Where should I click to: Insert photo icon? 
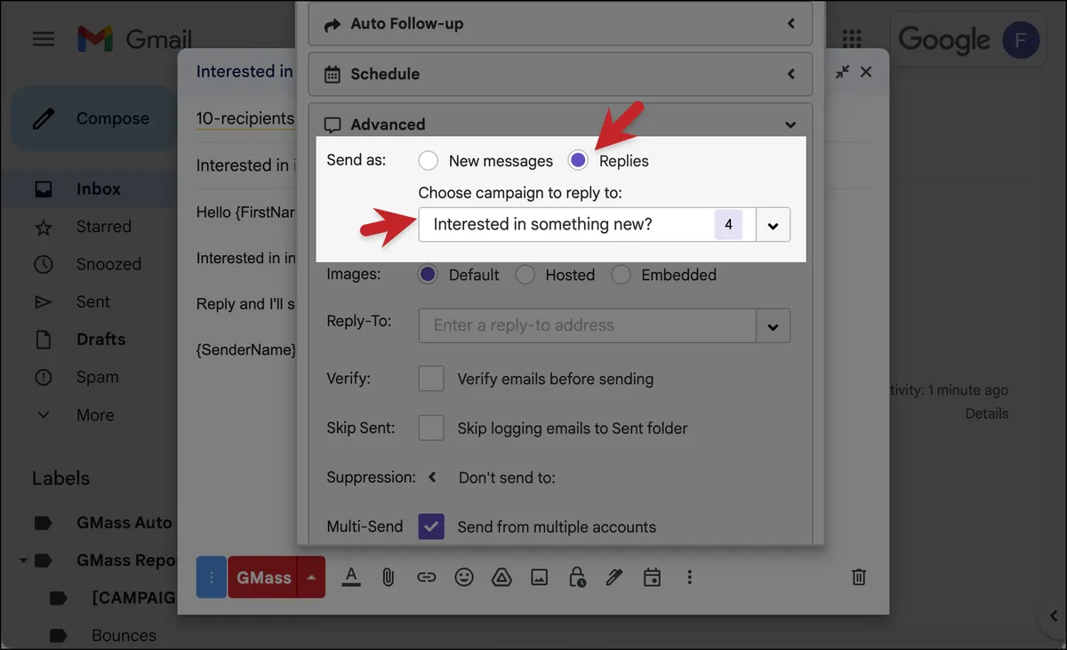(539, 577)
